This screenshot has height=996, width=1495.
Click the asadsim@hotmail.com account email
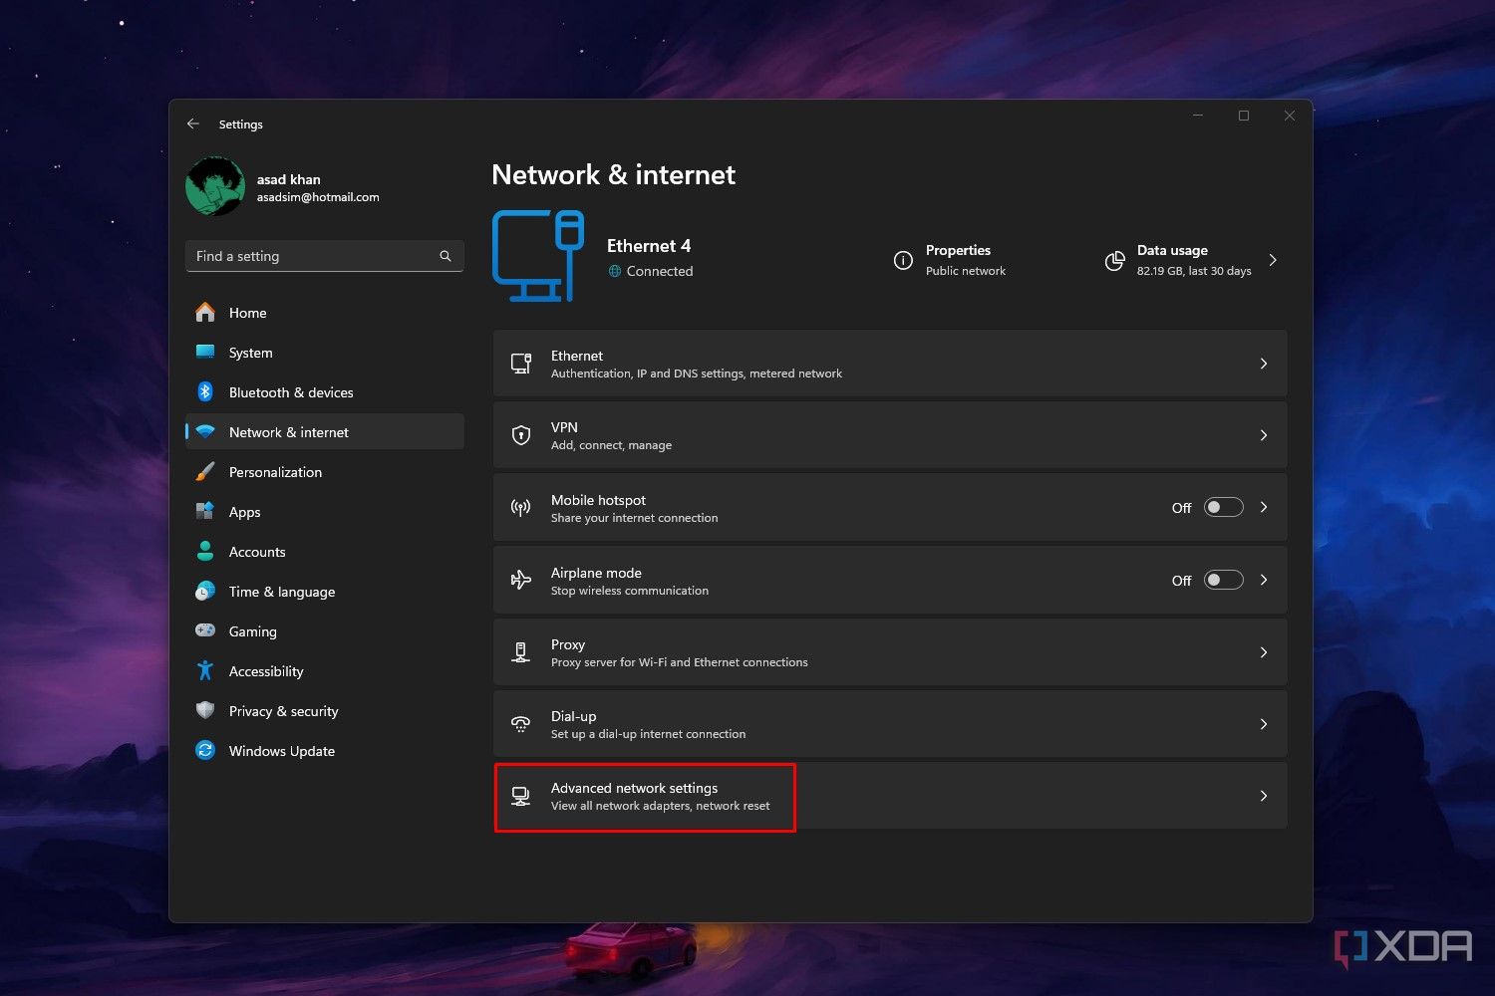[x=318, y=197]
